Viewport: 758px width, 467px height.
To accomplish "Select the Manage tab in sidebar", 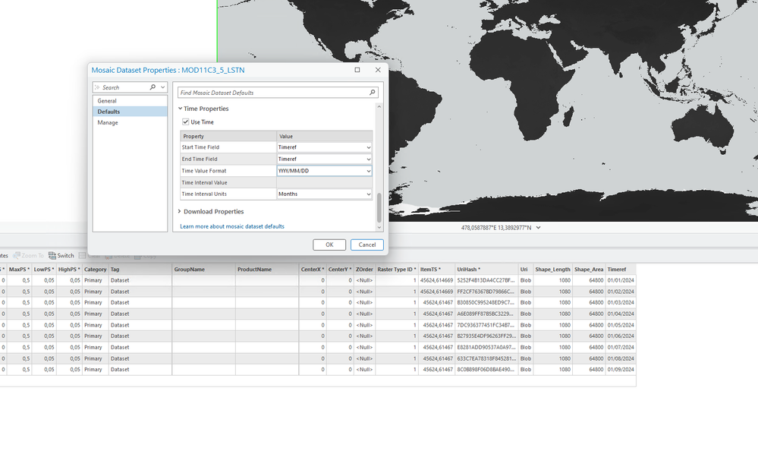I will click(x=108, y=122).
